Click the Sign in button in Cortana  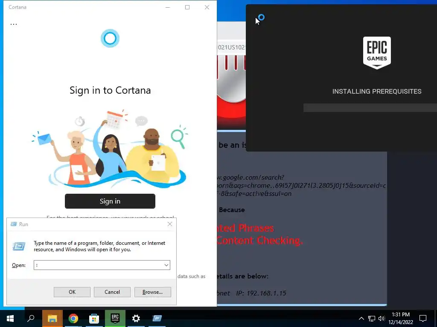pos(110,201)
